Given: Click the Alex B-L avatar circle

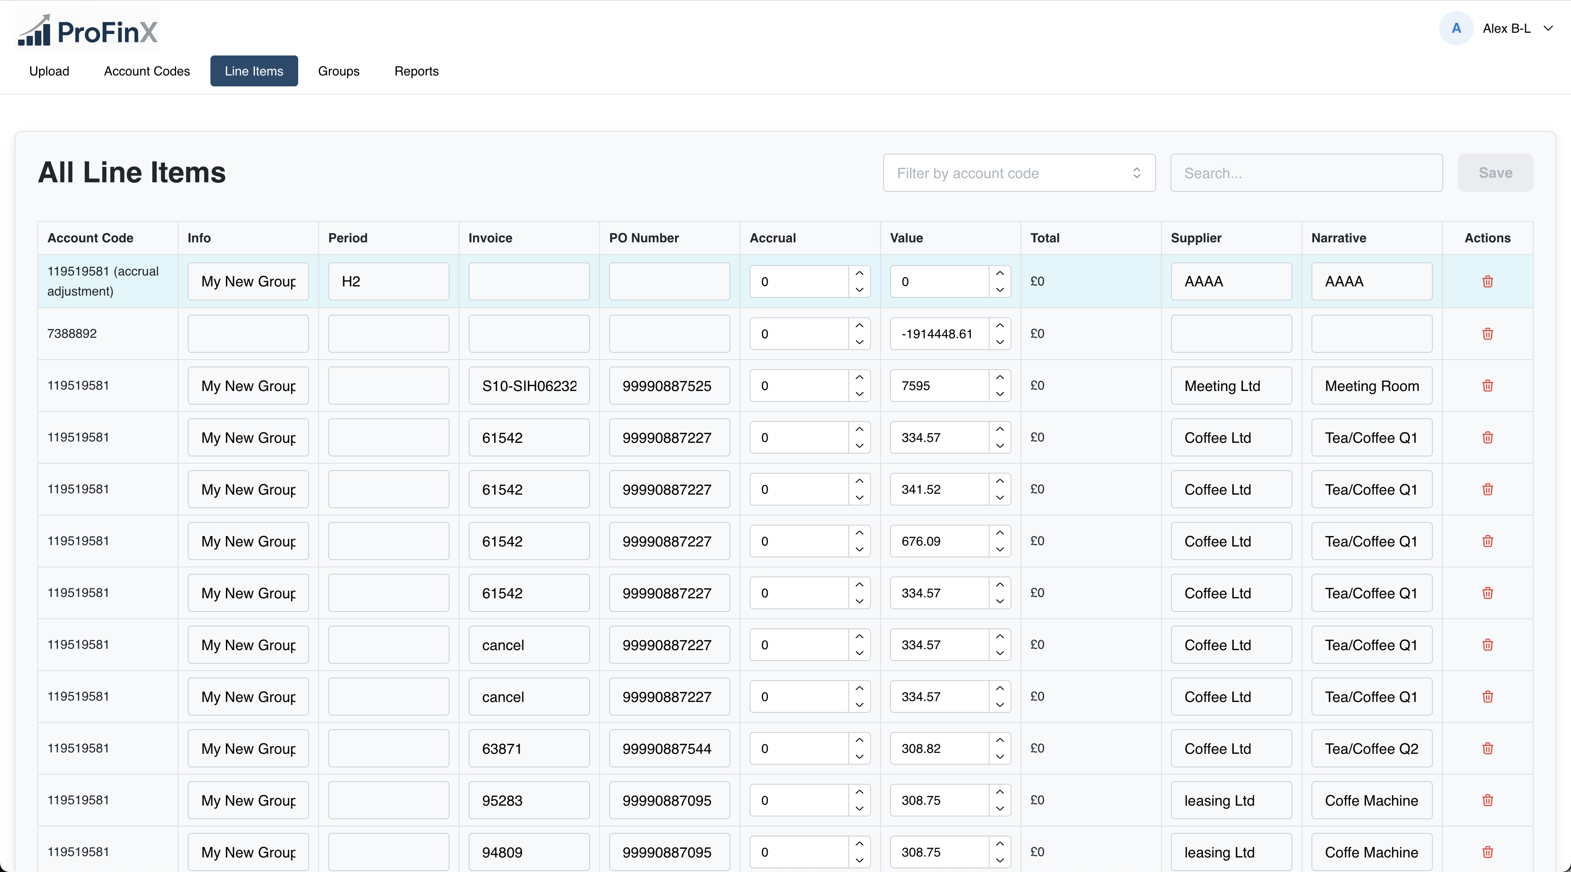Looking at the screenshot, I should [x=1456, y=28].
